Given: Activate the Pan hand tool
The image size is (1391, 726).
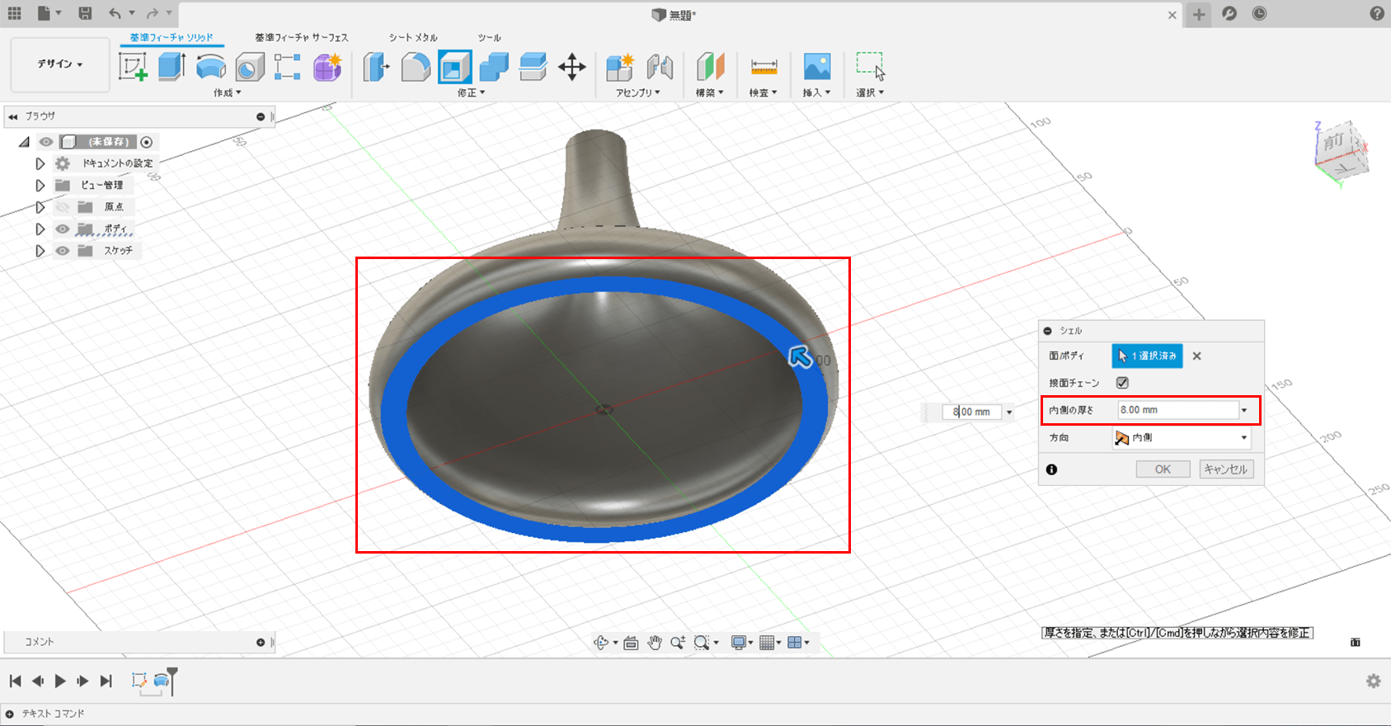Looking at the screenshot, I should (655, 643).
